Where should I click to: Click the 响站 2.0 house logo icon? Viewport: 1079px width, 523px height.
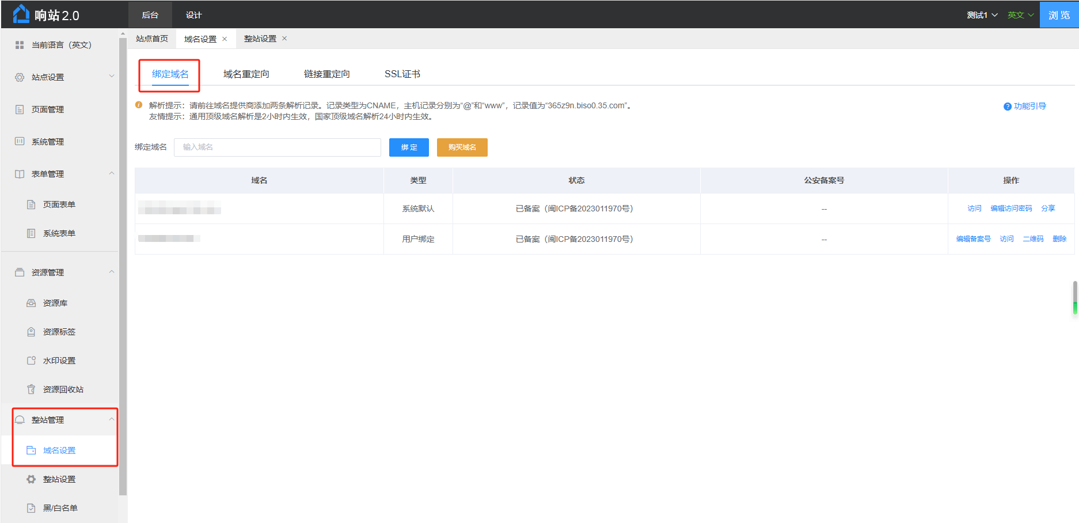pos(21,14)
